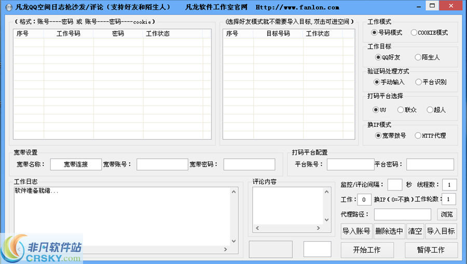Focus the 平台账号 input field

tap(351, 165)
